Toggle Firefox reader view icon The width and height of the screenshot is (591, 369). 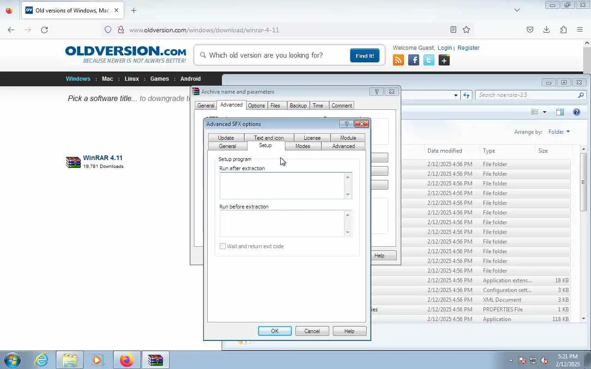(453, 30)
